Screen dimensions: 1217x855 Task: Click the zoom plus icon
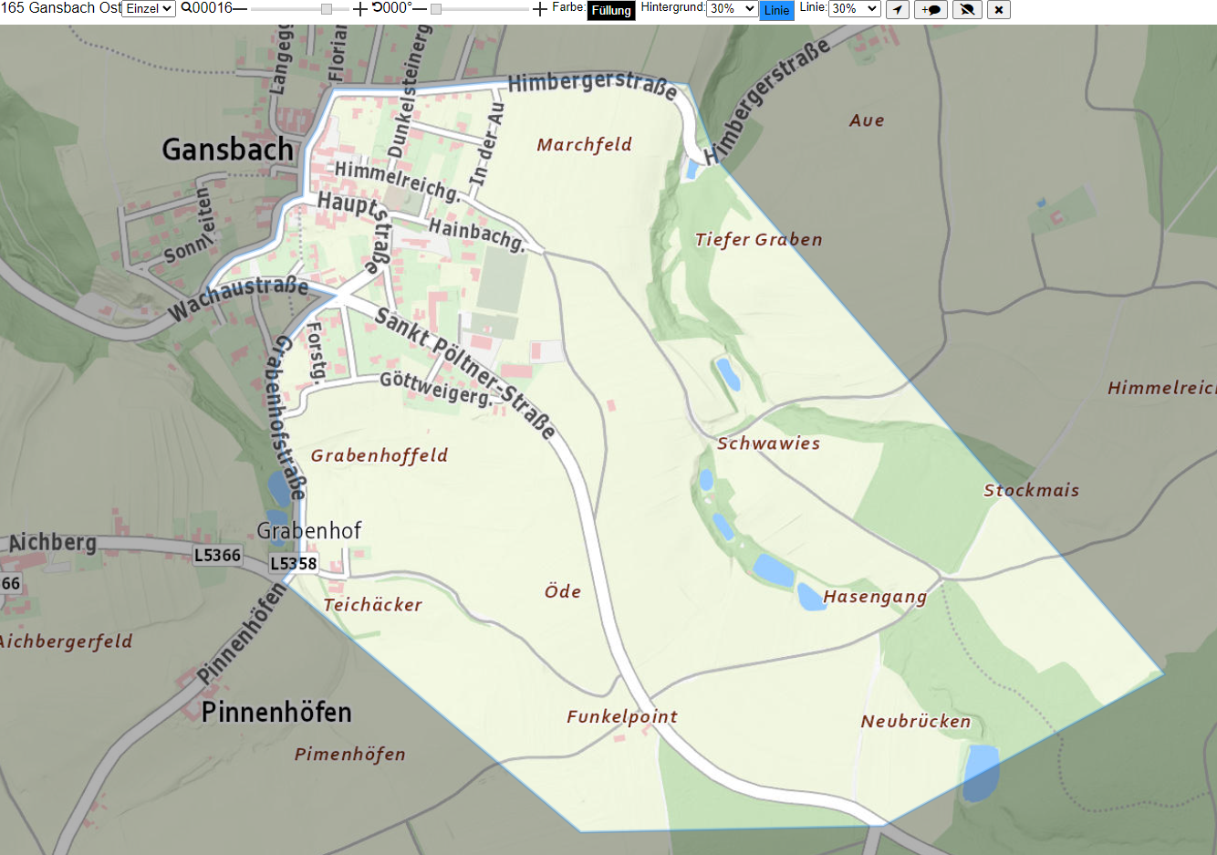click(x=360, y=9)
